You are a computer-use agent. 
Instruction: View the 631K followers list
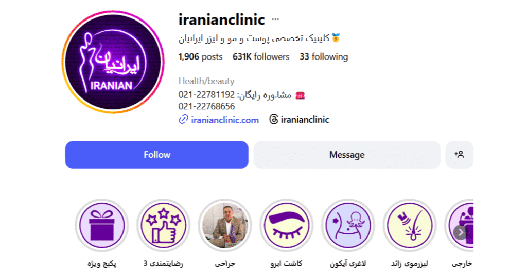(x=261, y=56)
